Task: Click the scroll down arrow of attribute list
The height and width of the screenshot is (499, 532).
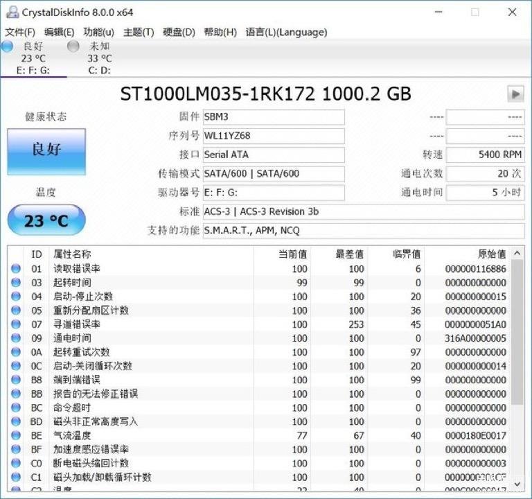Action: [x=517, y=484]
